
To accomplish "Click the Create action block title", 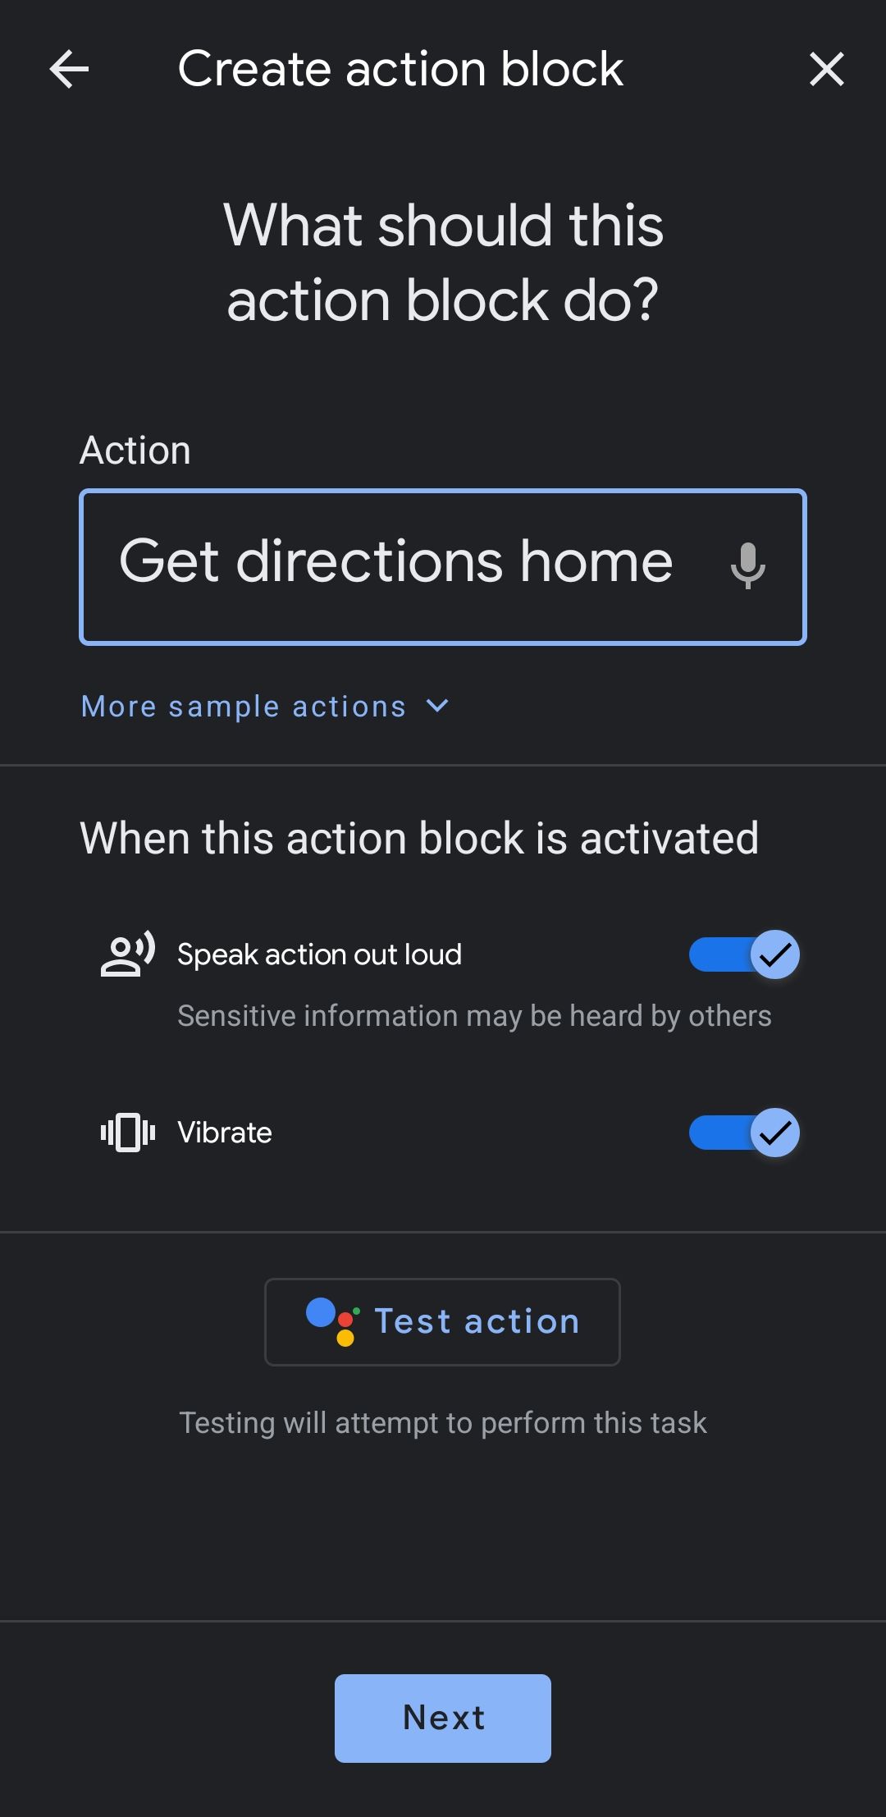I will (x=400, y=69).
